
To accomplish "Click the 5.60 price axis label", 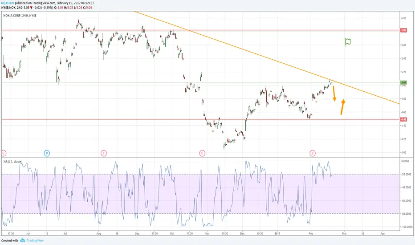I will [x=403, y=45].
